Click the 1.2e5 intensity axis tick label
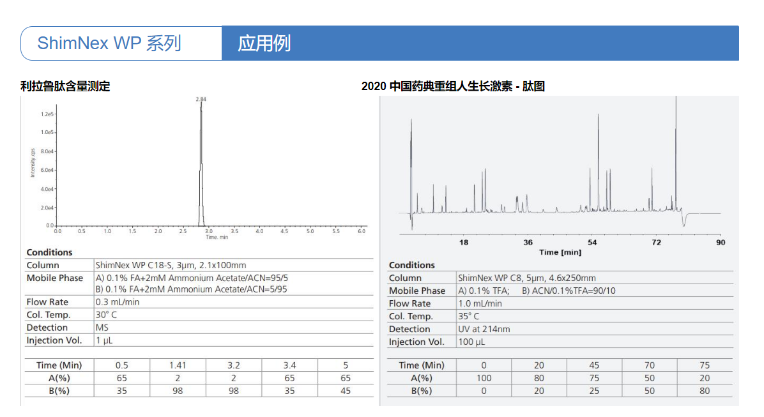 47,114
